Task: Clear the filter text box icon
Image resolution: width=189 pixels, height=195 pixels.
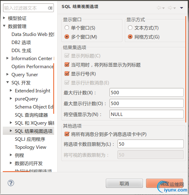Action: click(x=50, y=8)
